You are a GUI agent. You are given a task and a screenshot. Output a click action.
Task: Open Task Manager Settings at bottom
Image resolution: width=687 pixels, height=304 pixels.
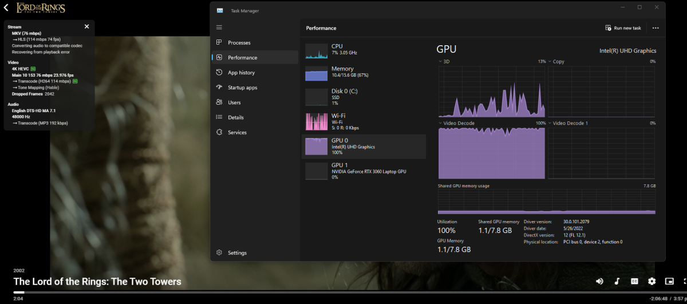click(x=237, y=252)
